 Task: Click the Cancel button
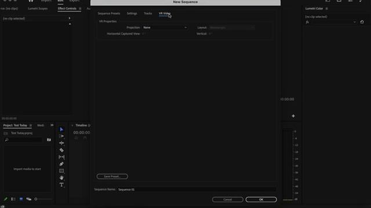coord(228,199)
